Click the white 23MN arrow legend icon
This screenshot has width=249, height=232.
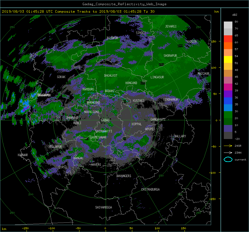tap(228, 153)
